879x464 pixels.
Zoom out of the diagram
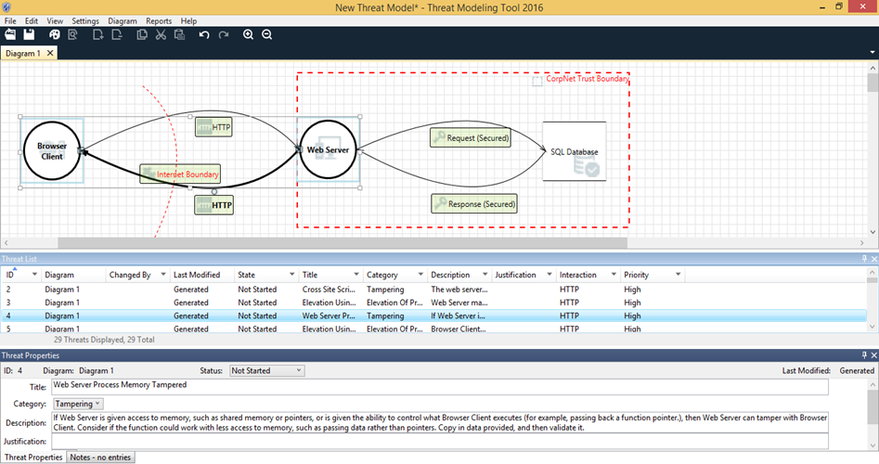point(266,34)
